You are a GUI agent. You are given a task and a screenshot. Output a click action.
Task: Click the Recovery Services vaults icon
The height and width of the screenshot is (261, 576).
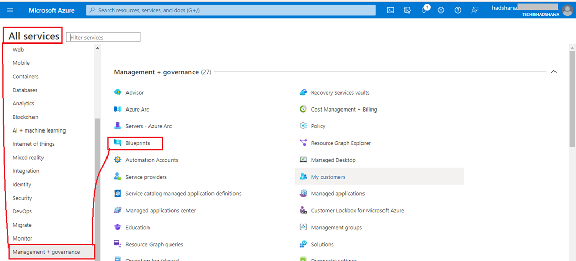pos(303,93)
